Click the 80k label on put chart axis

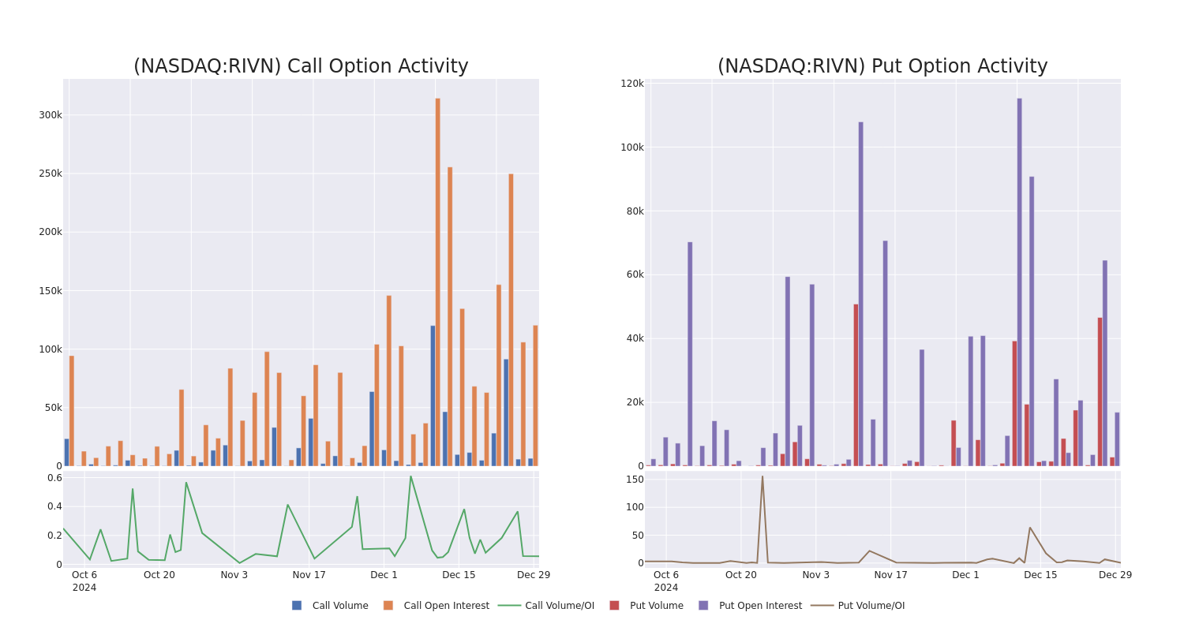[x=635, y=211]
